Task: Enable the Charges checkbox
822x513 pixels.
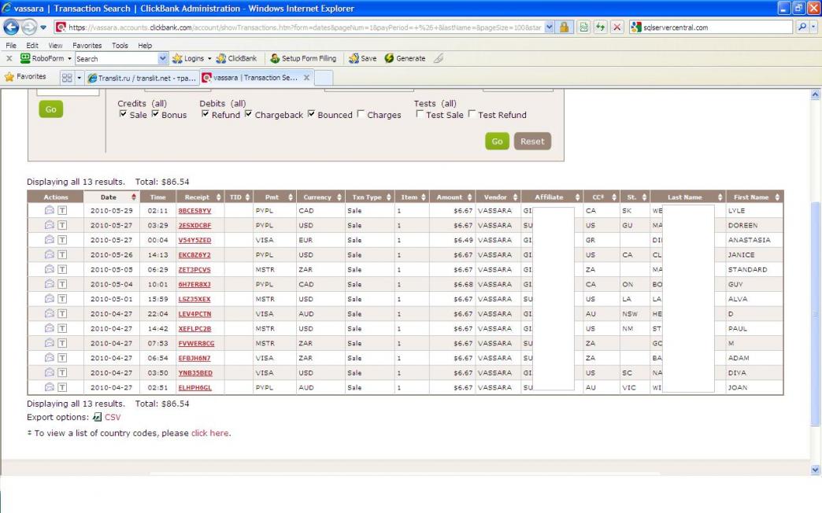Action: point(361,115)
